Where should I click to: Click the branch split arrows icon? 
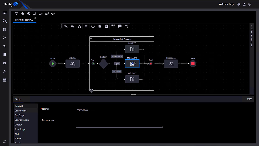(113, 26)
